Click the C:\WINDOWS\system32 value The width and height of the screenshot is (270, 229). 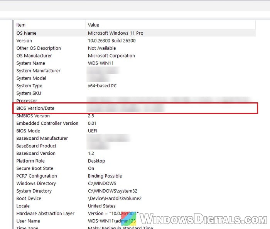(x=113, y=191)
